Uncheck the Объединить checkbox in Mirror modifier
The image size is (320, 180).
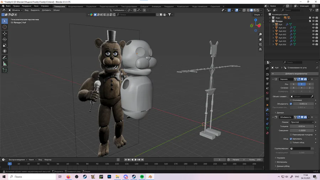[291, 104]
